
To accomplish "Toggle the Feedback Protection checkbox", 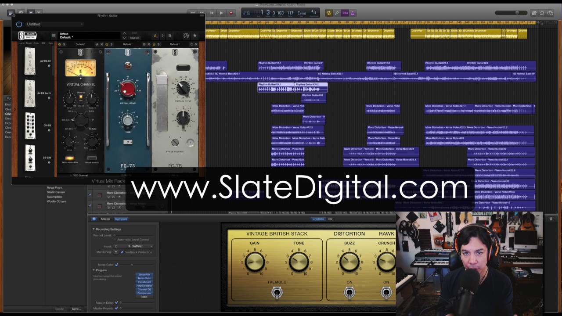I will [x=122, y=252].
